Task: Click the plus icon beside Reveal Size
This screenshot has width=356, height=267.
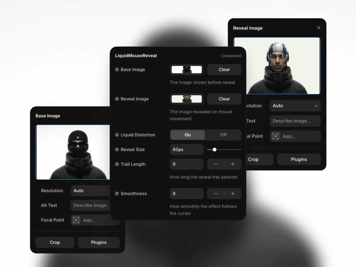Action: [x=117, y=150]
